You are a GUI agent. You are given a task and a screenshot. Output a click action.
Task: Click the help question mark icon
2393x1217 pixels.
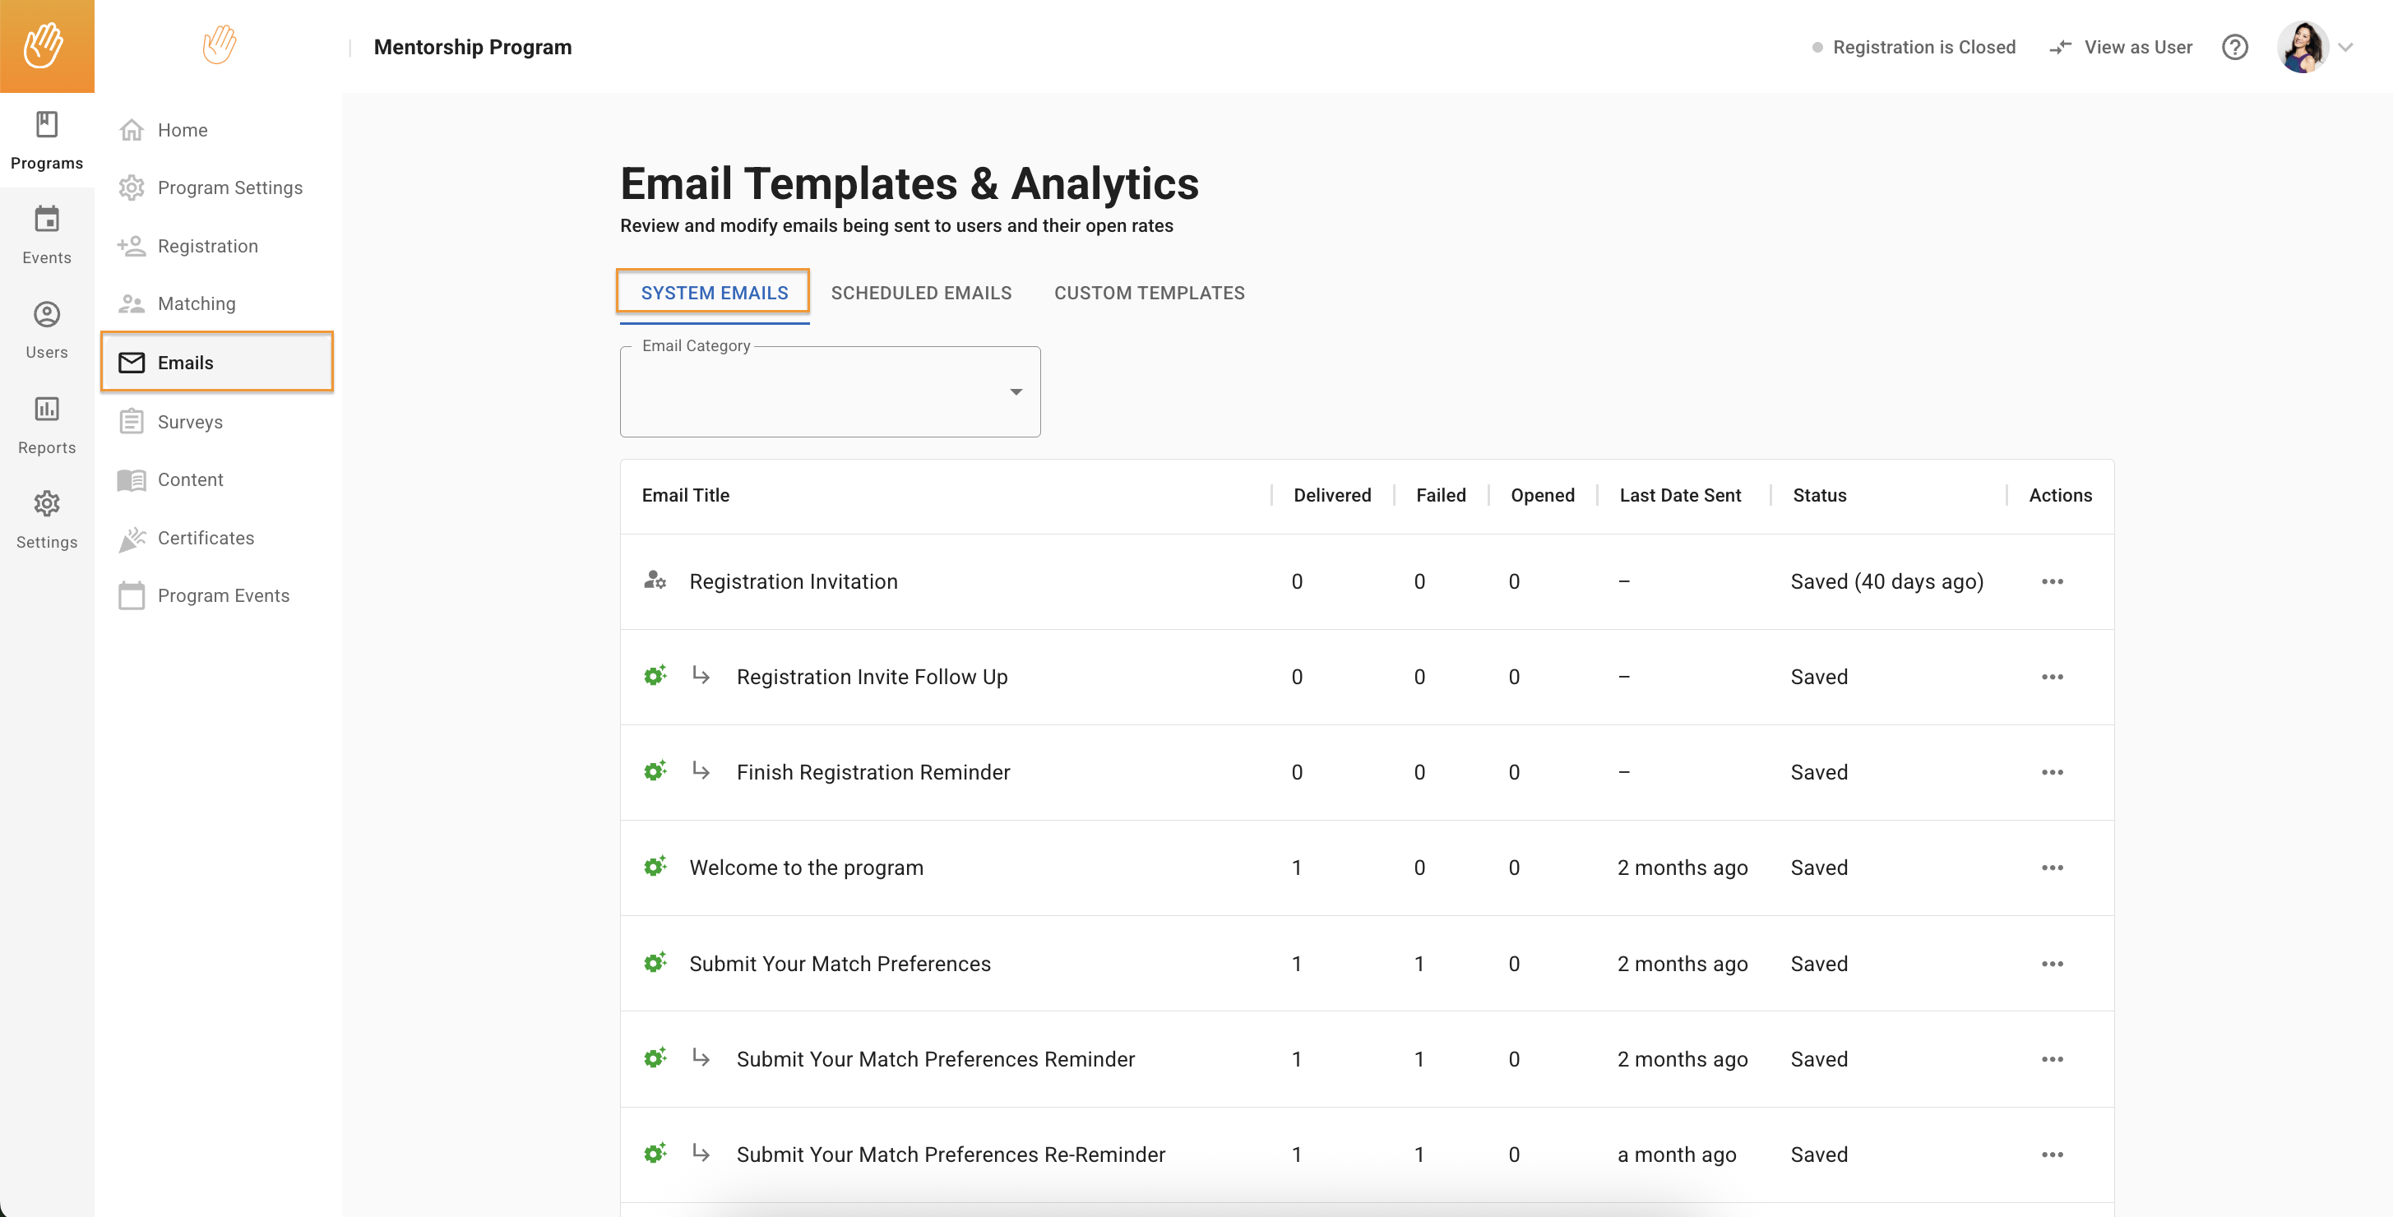pos(2234,48)
